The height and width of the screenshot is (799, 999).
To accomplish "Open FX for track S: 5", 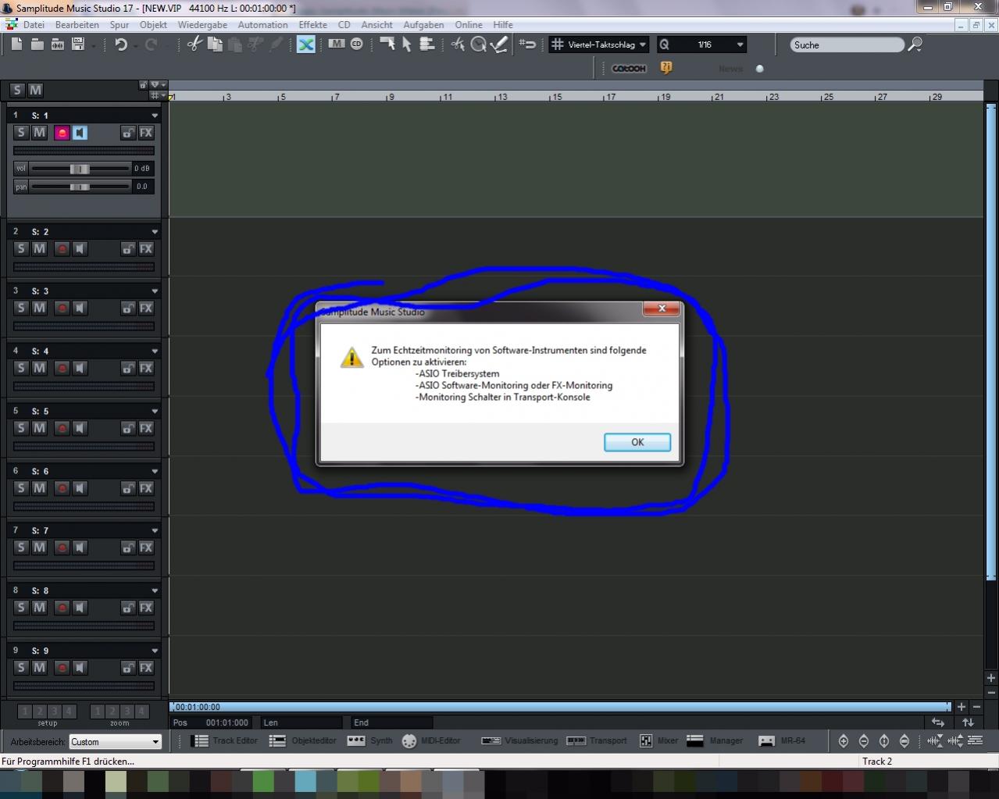I will [146, 428].
